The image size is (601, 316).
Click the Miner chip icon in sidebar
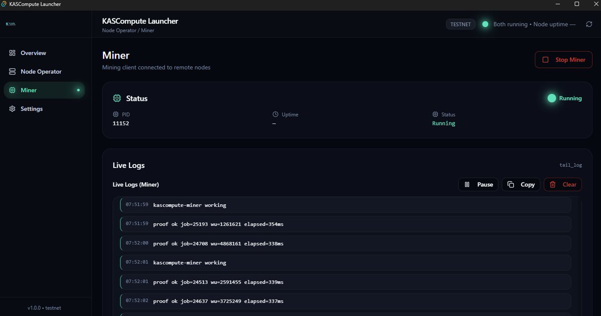pos(13,90)
